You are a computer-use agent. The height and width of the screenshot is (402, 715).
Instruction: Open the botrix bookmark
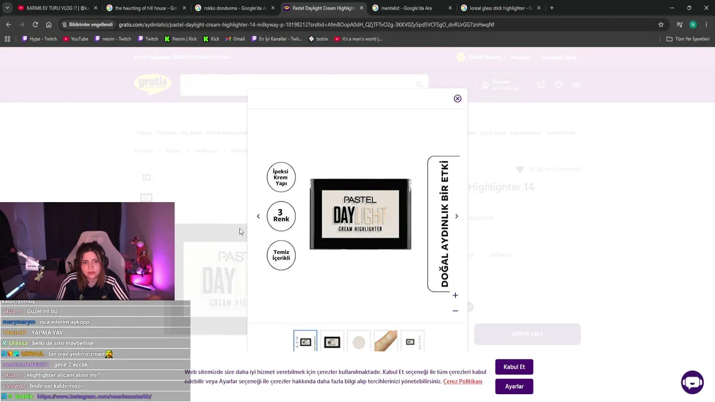(x=318, y=39)
